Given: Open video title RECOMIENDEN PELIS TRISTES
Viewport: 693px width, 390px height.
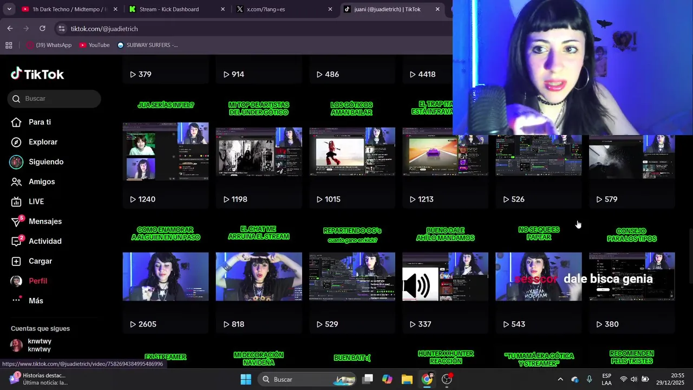Looking at the screenshot, I should (x=632, y=357).
